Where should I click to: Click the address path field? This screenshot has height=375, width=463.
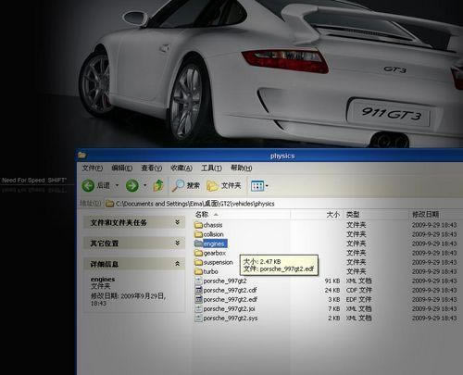[x=284, y=204]
